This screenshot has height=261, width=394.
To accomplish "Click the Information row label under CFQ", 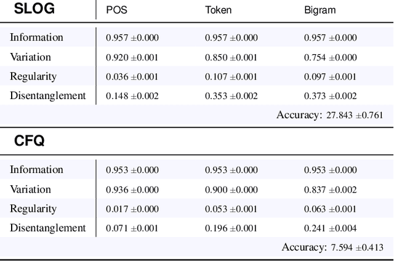I will pyautogui.click(x=36, y=170).
